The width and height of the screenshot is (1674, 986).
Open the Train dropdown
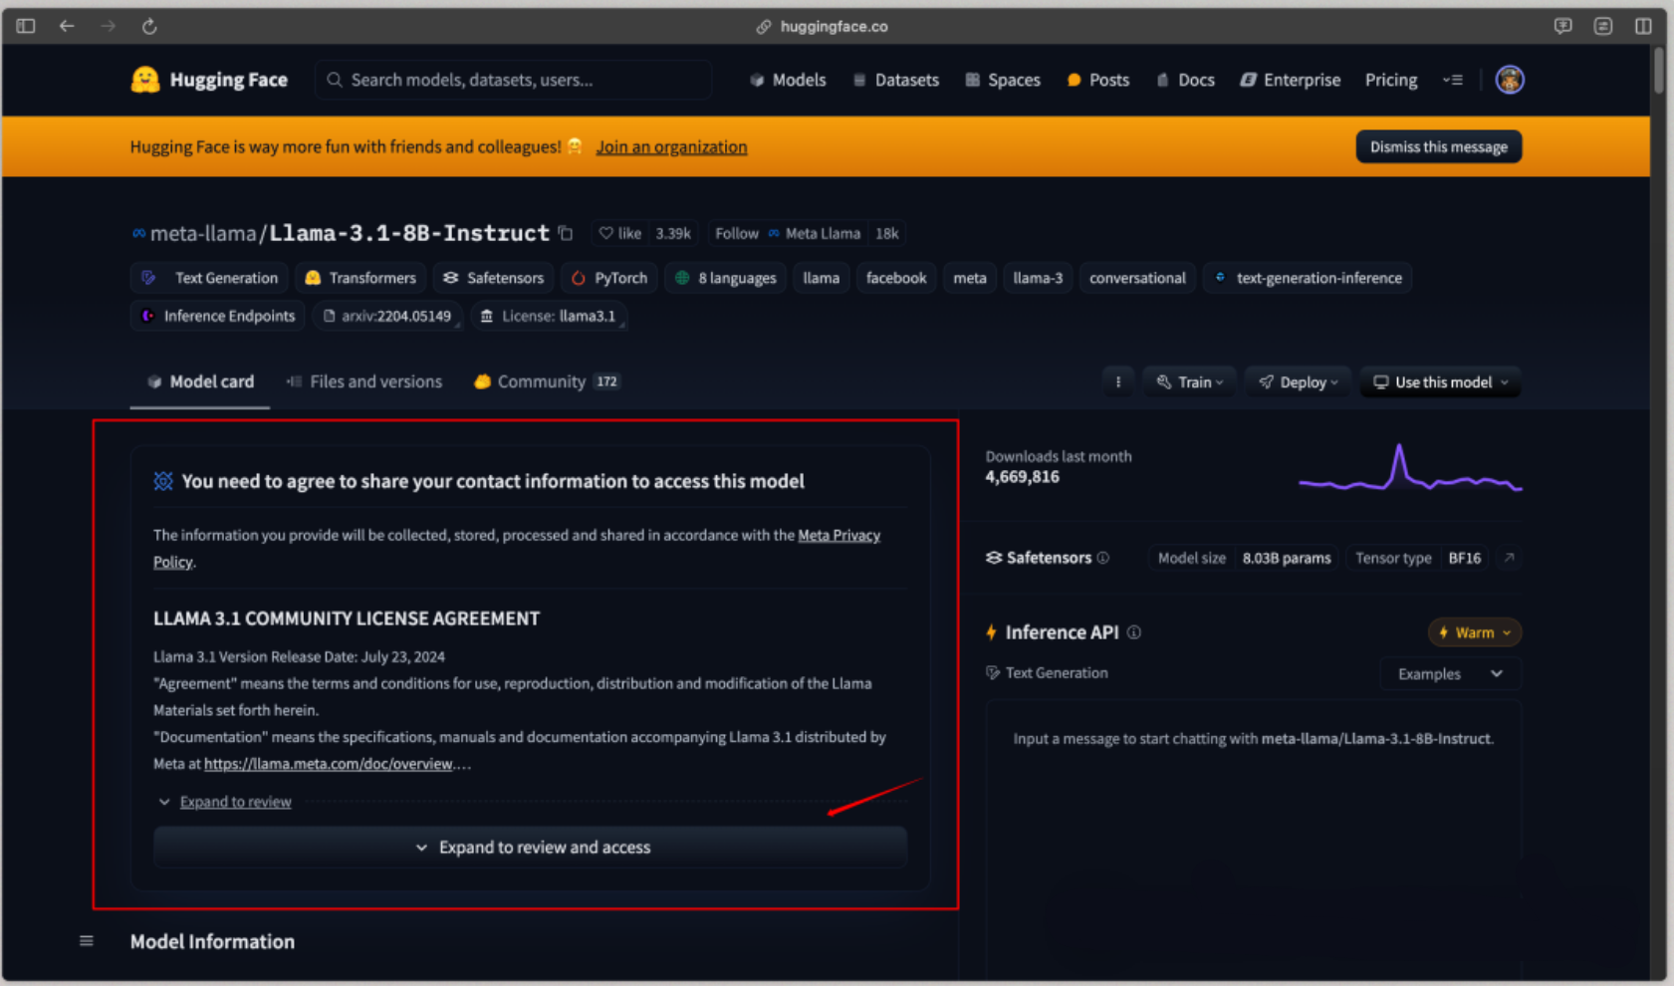point(1189,382)
